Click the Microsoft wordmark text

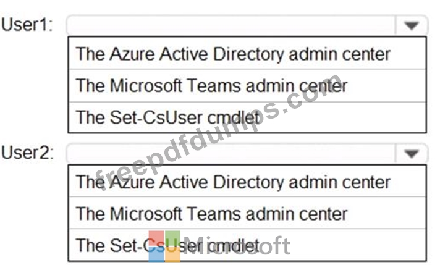(238, 246)
